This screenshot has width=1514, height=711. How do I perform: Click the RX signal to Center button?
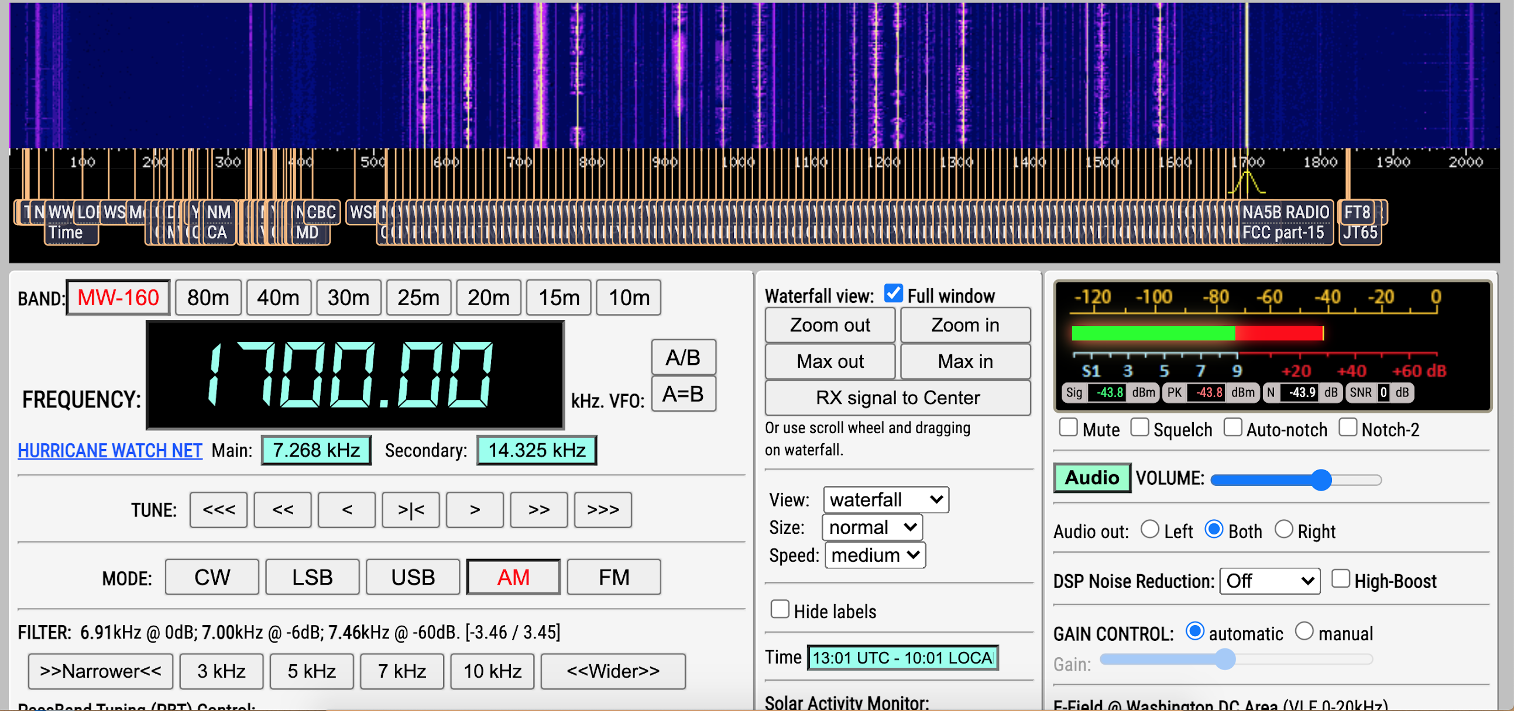[897, 398]
